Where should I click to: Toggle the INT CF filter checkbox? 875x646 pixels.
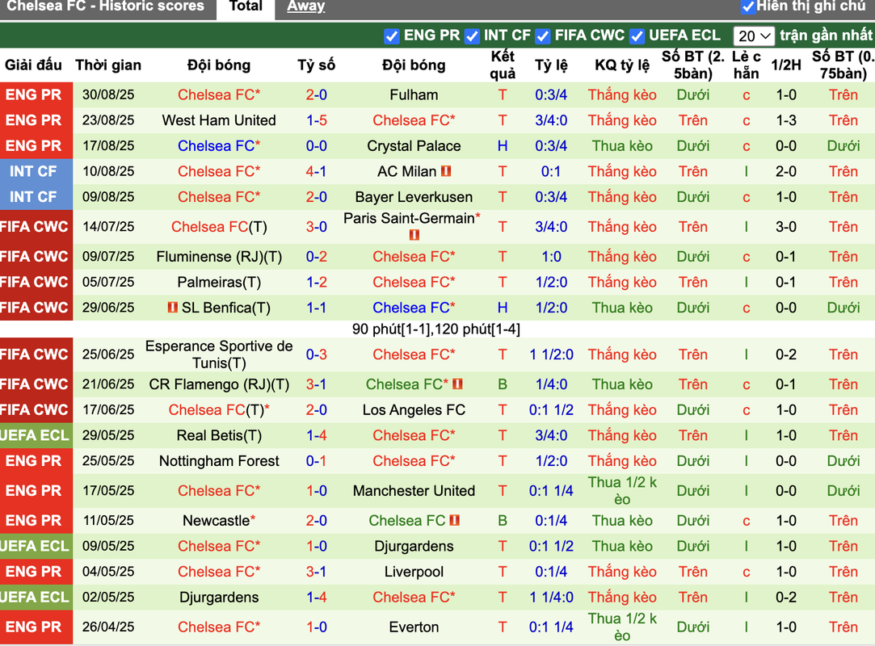coord(472,36)
